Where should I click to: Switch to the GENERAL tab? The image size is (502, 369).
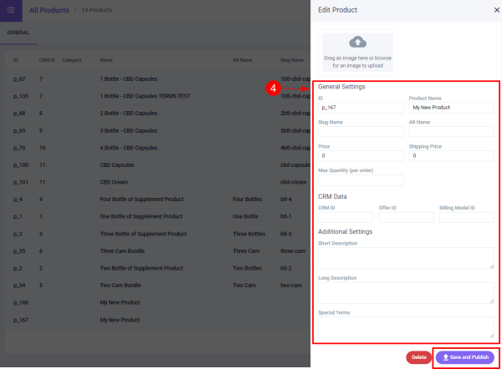pyautogui.click(x=18, y=33)
